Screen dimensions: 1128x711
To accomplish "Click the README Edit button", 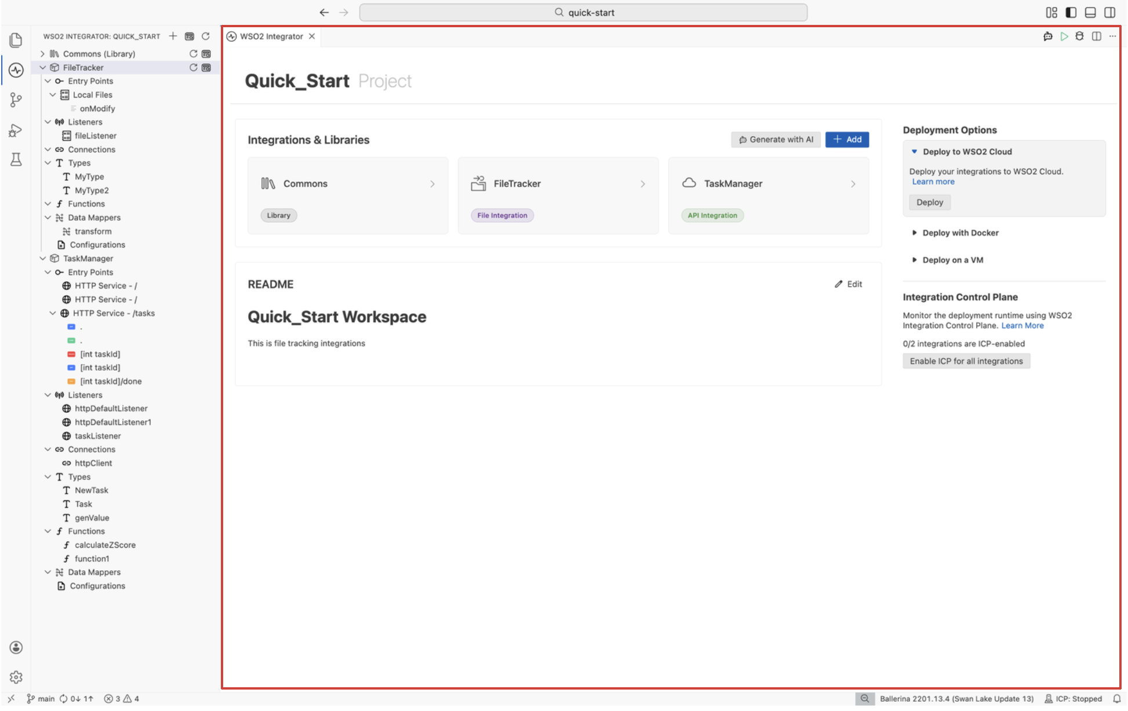I will click(x=848, y=284).
